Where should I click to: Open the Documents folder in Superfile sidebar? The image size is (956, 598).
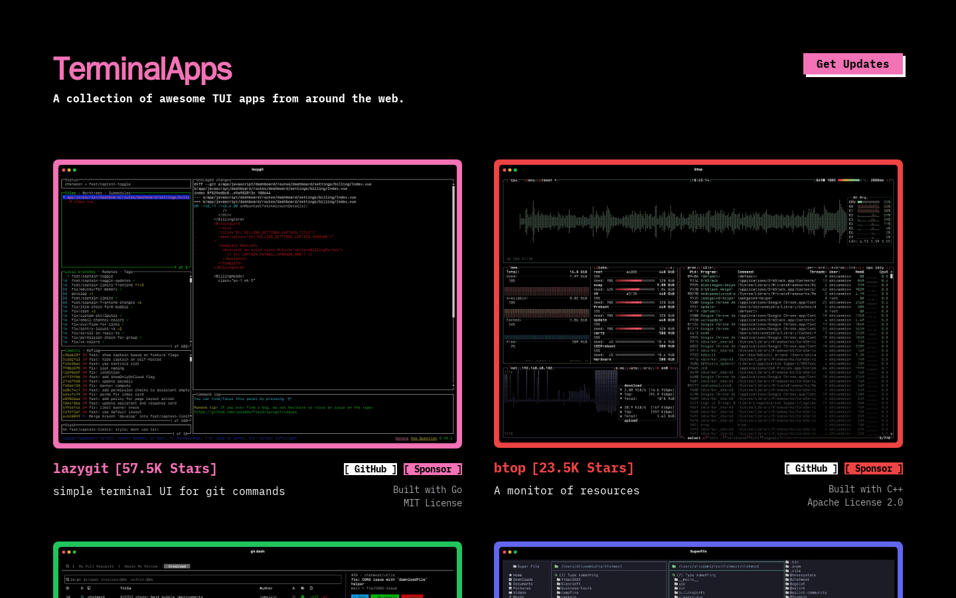522,583
